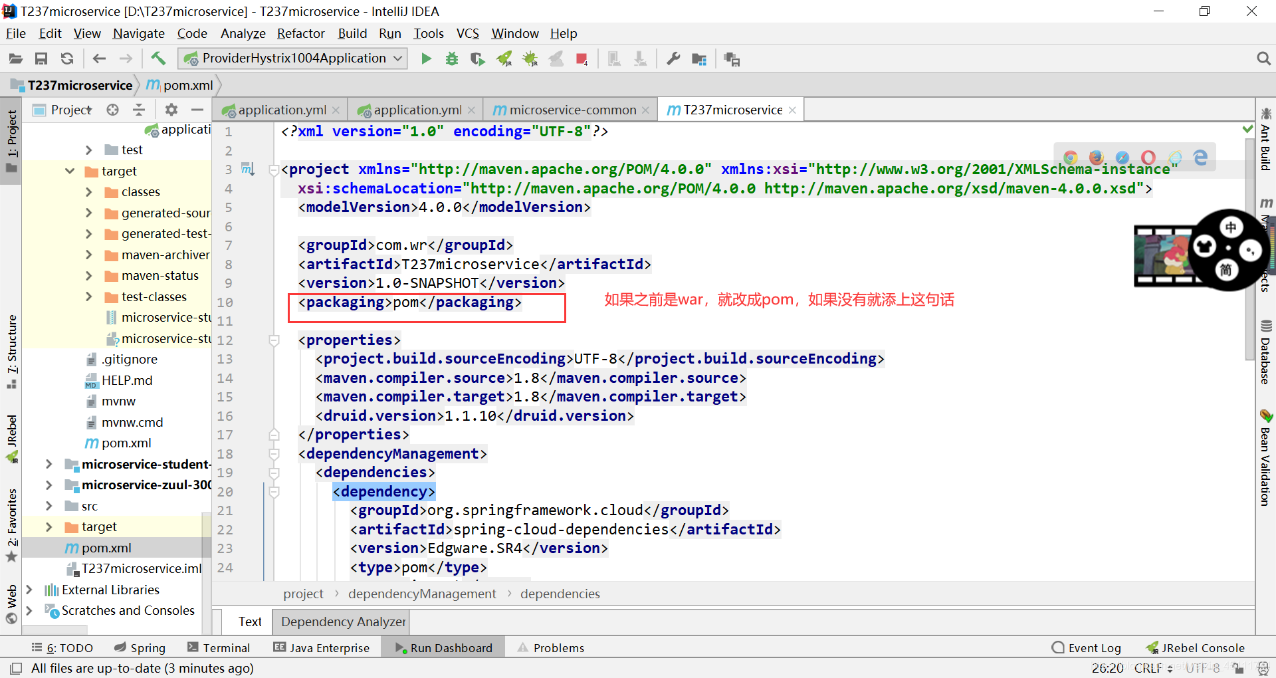The image size is (1276, 678).
Task: Click Collapse All icon in Project panel
Action: click(139, 110)
